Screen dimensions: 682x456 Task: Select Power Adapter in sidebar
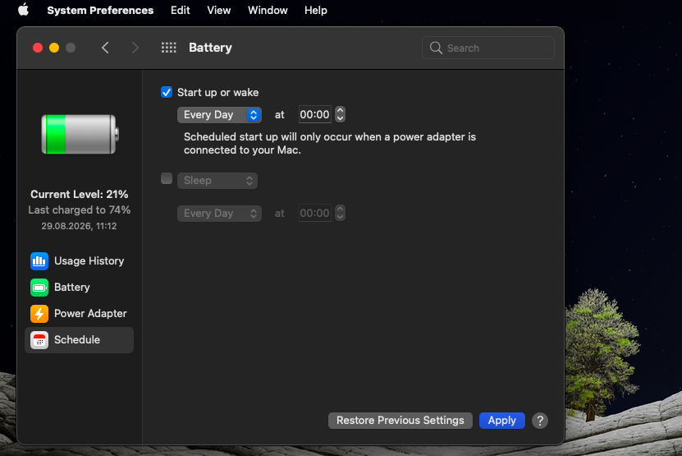click(79, 314)
